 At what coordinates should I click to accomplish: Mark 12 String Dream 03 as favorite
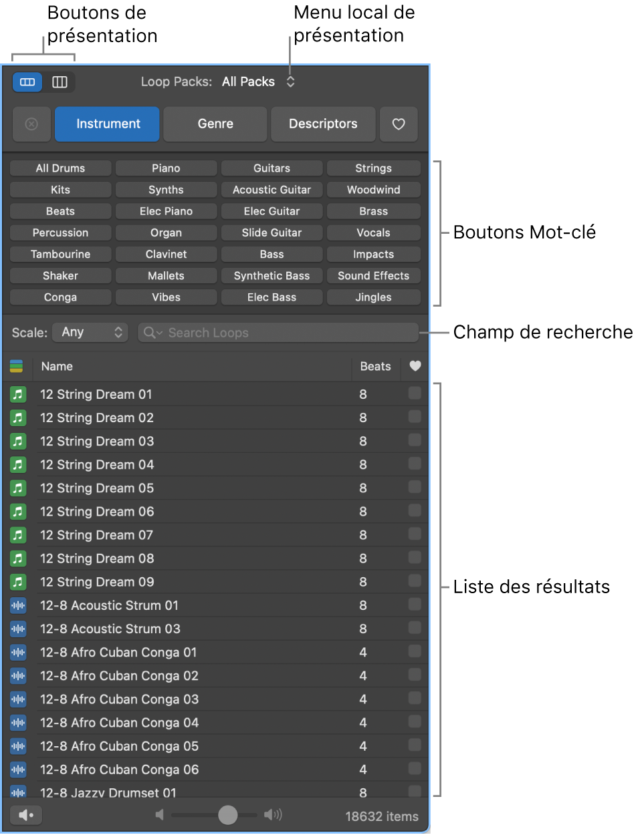pos(415,440)
